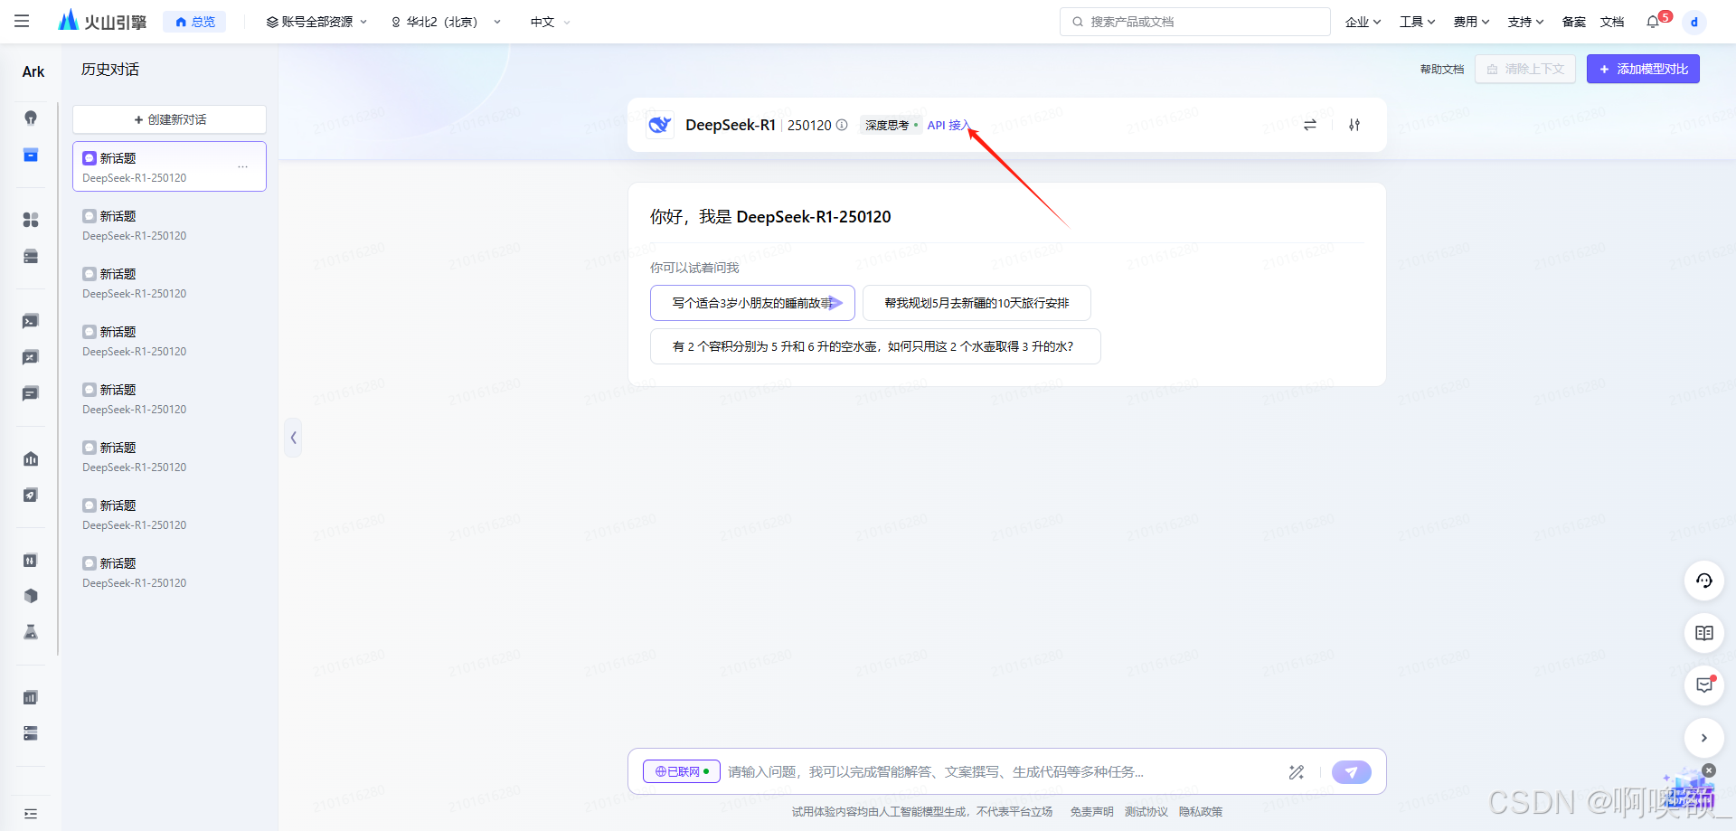Open the house-with-bars sidebar icon
The height and width of the screenshot is (831, 1736).
(31, 458)
